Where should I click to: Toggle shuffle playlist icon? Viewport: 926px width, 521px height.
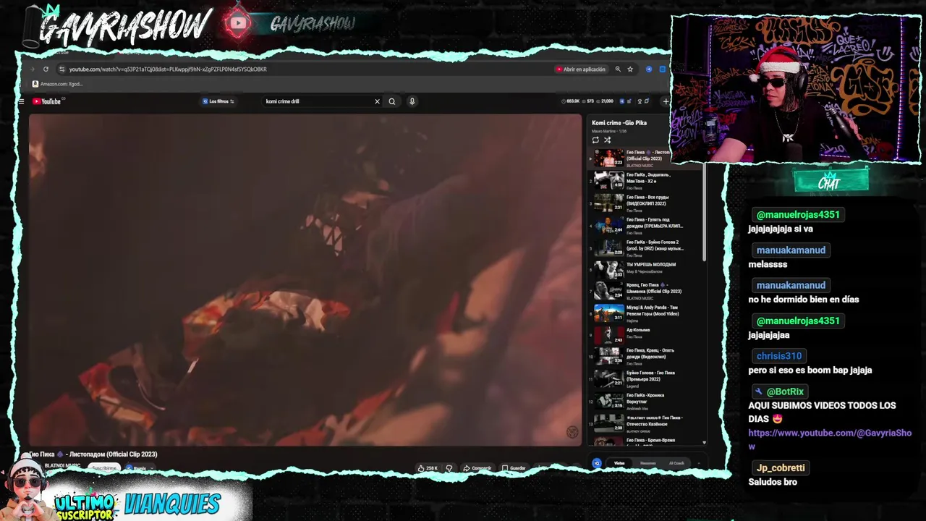[608, 140]
